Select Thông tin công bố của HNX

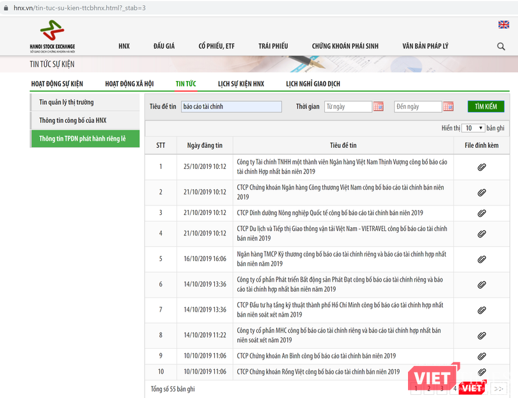pos(72,120)
